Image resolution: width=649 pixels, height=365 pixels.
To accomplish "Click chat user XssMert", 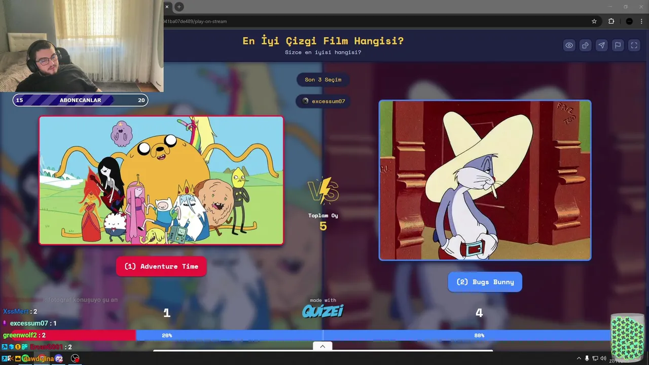I will (16, 311).
